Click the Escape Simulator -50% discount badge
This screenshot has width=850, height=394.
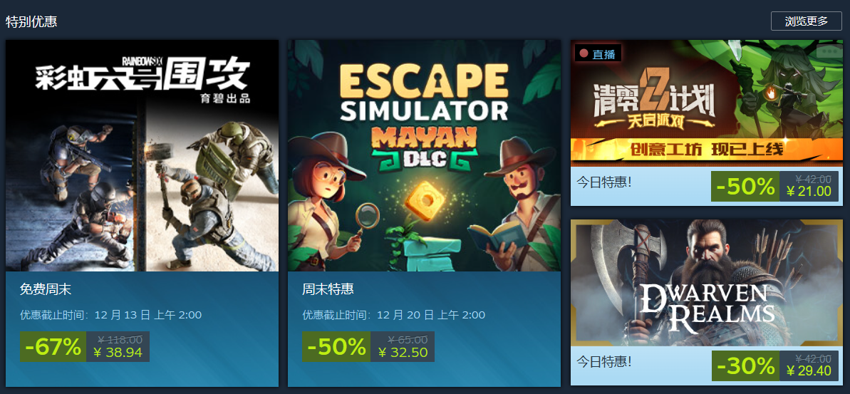[x=336, y=346]
